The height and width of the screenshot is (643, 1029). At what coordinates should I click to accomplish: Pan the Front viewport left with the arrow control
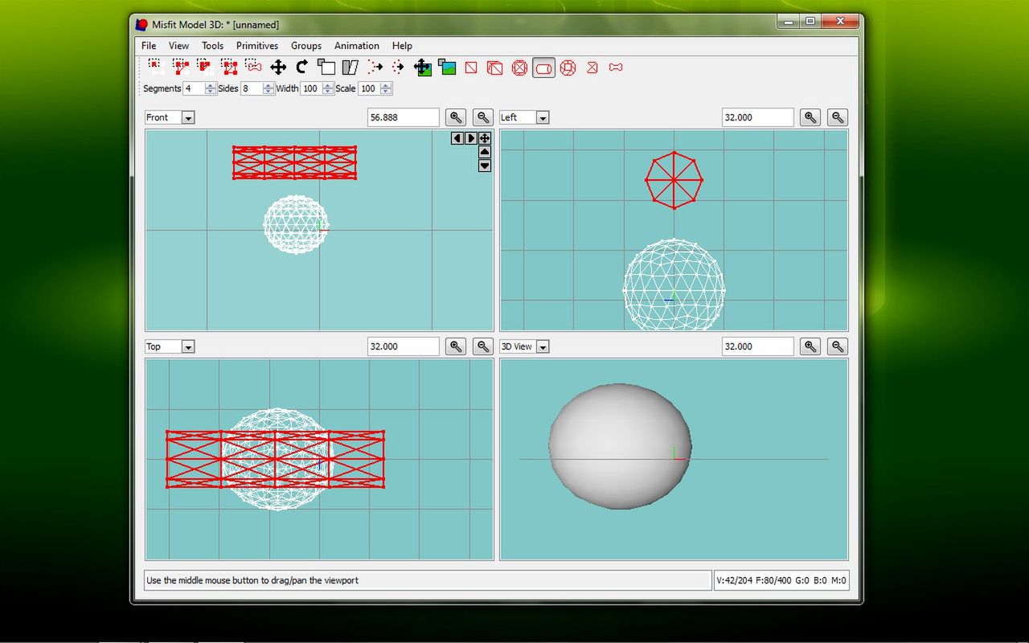coord(457,138)
